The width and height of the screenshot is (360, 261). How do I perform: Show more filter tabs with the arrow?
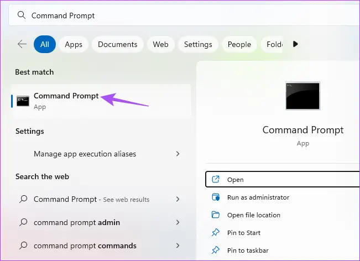[295, 44]
